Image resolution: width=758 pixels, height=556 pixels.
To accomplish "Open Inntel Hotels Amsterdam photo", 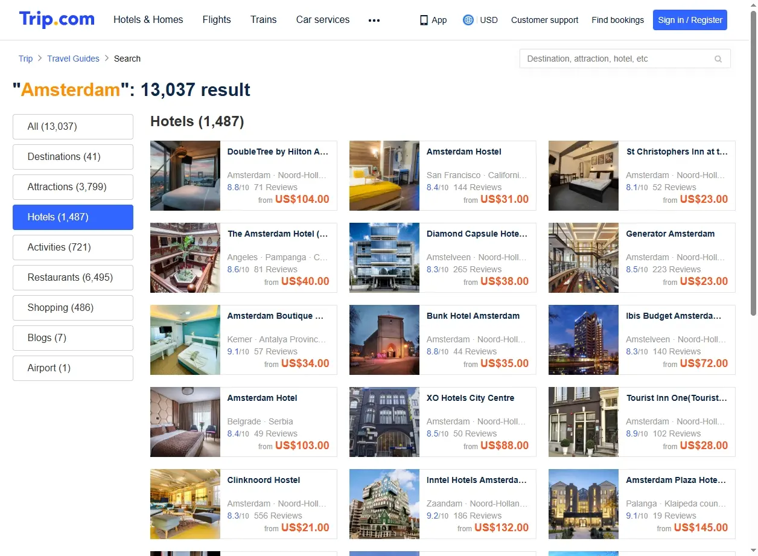I will [384, 504].
